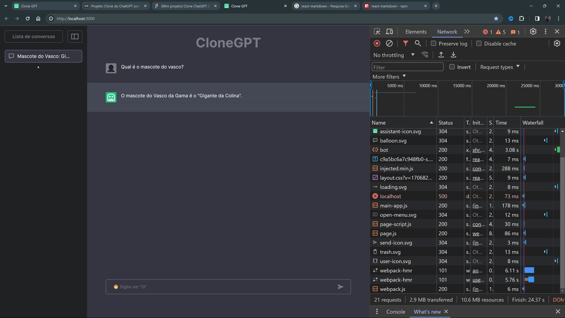Toggle the device toolbar icon

pos(389,32)
